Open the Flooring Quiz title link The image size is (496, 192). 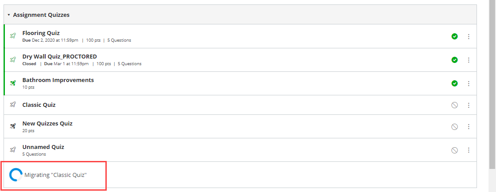pyautogui.click(x=41, y=33)
